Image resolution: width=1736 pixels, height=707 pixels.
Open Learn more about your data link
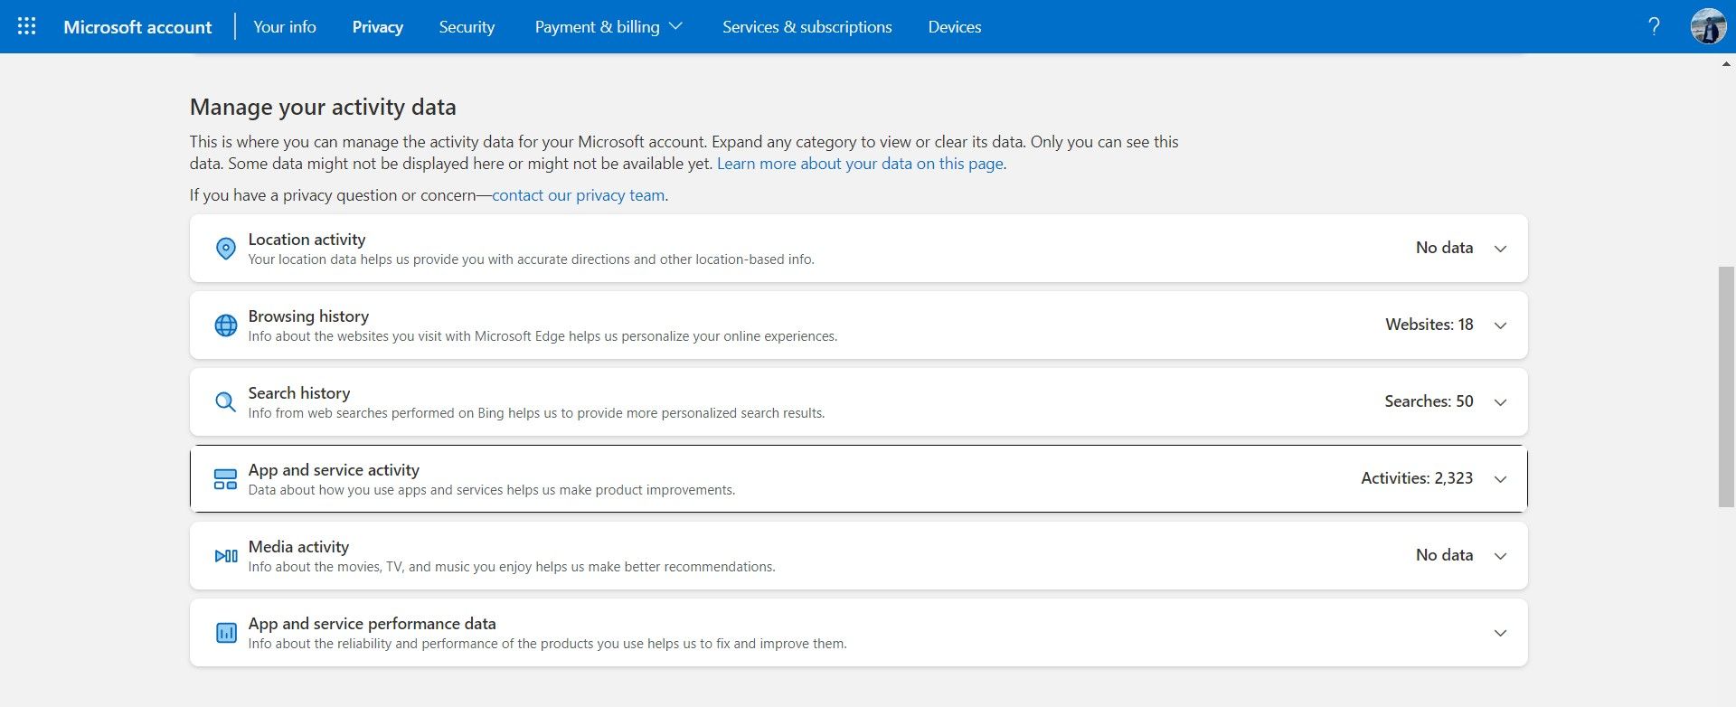860,164
